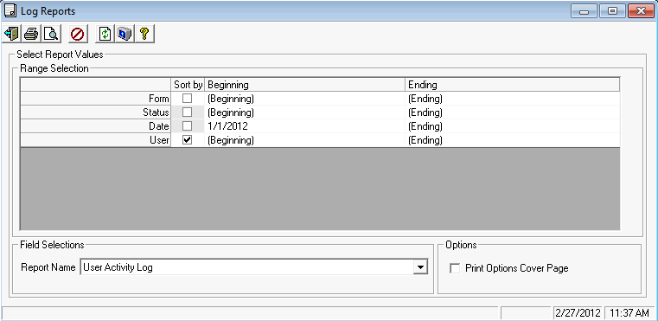Select the Form row Ending cell
Screen dimensions: 658x321
513,99
